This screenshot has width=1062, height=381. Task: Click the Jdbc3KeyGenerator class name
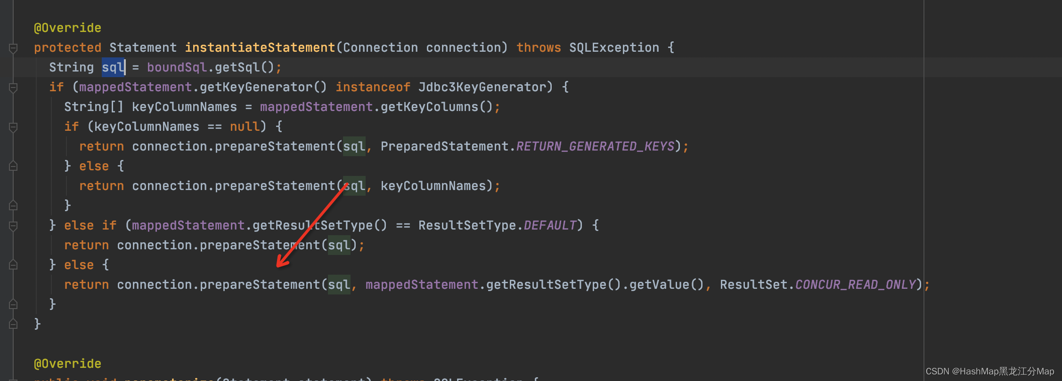click(482, 87)
